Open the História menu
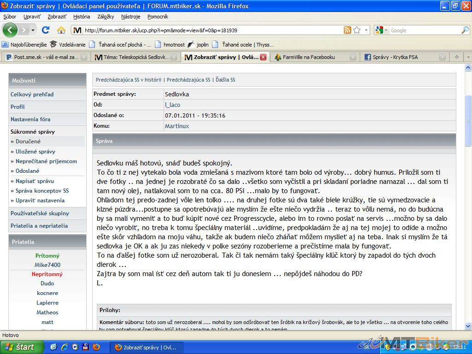Viewport: 472px width, 354px height. 82,17
